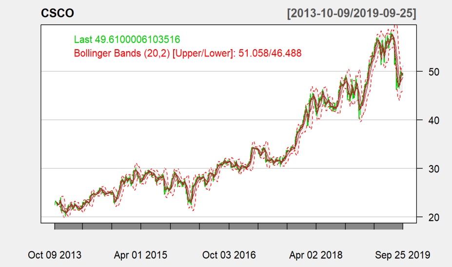Click the final price point at chart's right end
This screenshot has height=267, width=452.
point(402,74)
